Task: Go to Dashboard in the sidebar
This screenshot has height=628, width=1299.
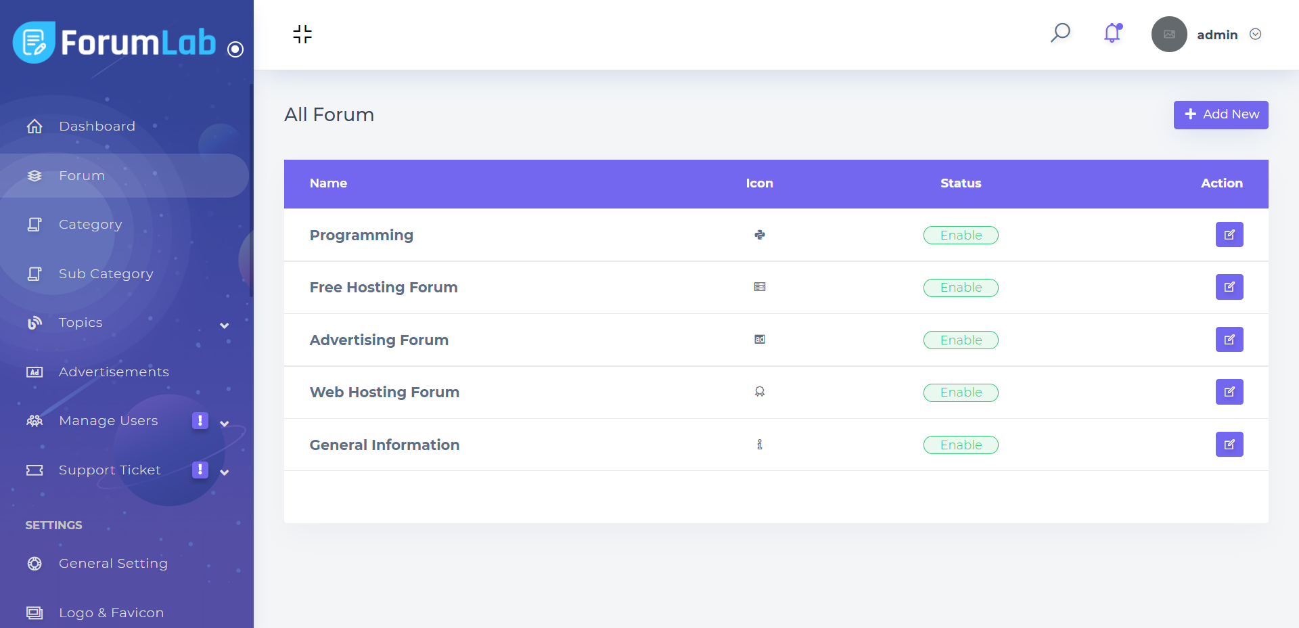Action: click(x=97, y=127)
